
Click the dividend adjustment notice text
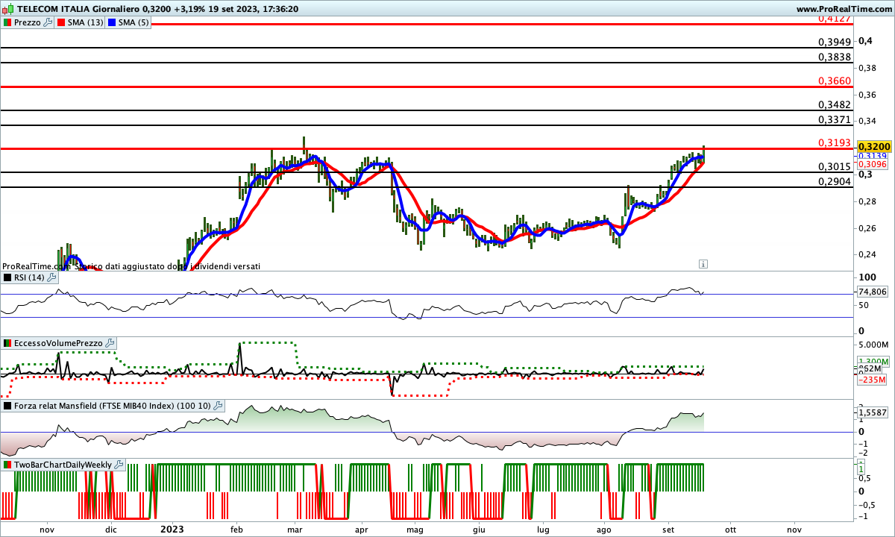131,266
